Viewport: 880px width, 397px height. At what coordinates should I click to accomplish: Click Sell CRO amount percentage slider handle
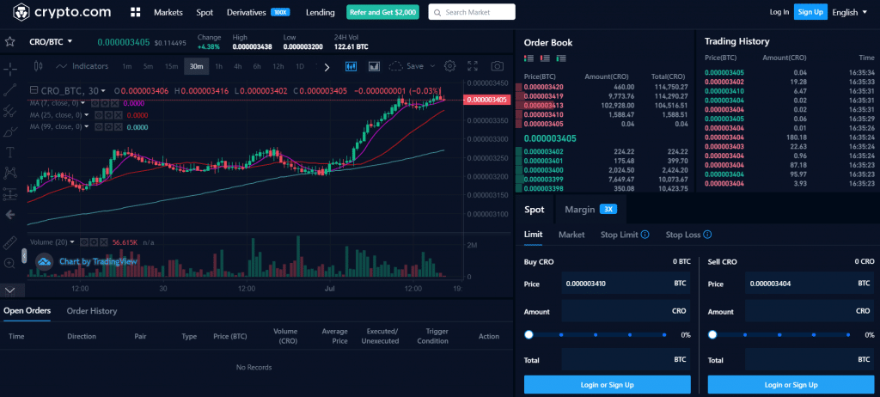[x=712, y=334]
